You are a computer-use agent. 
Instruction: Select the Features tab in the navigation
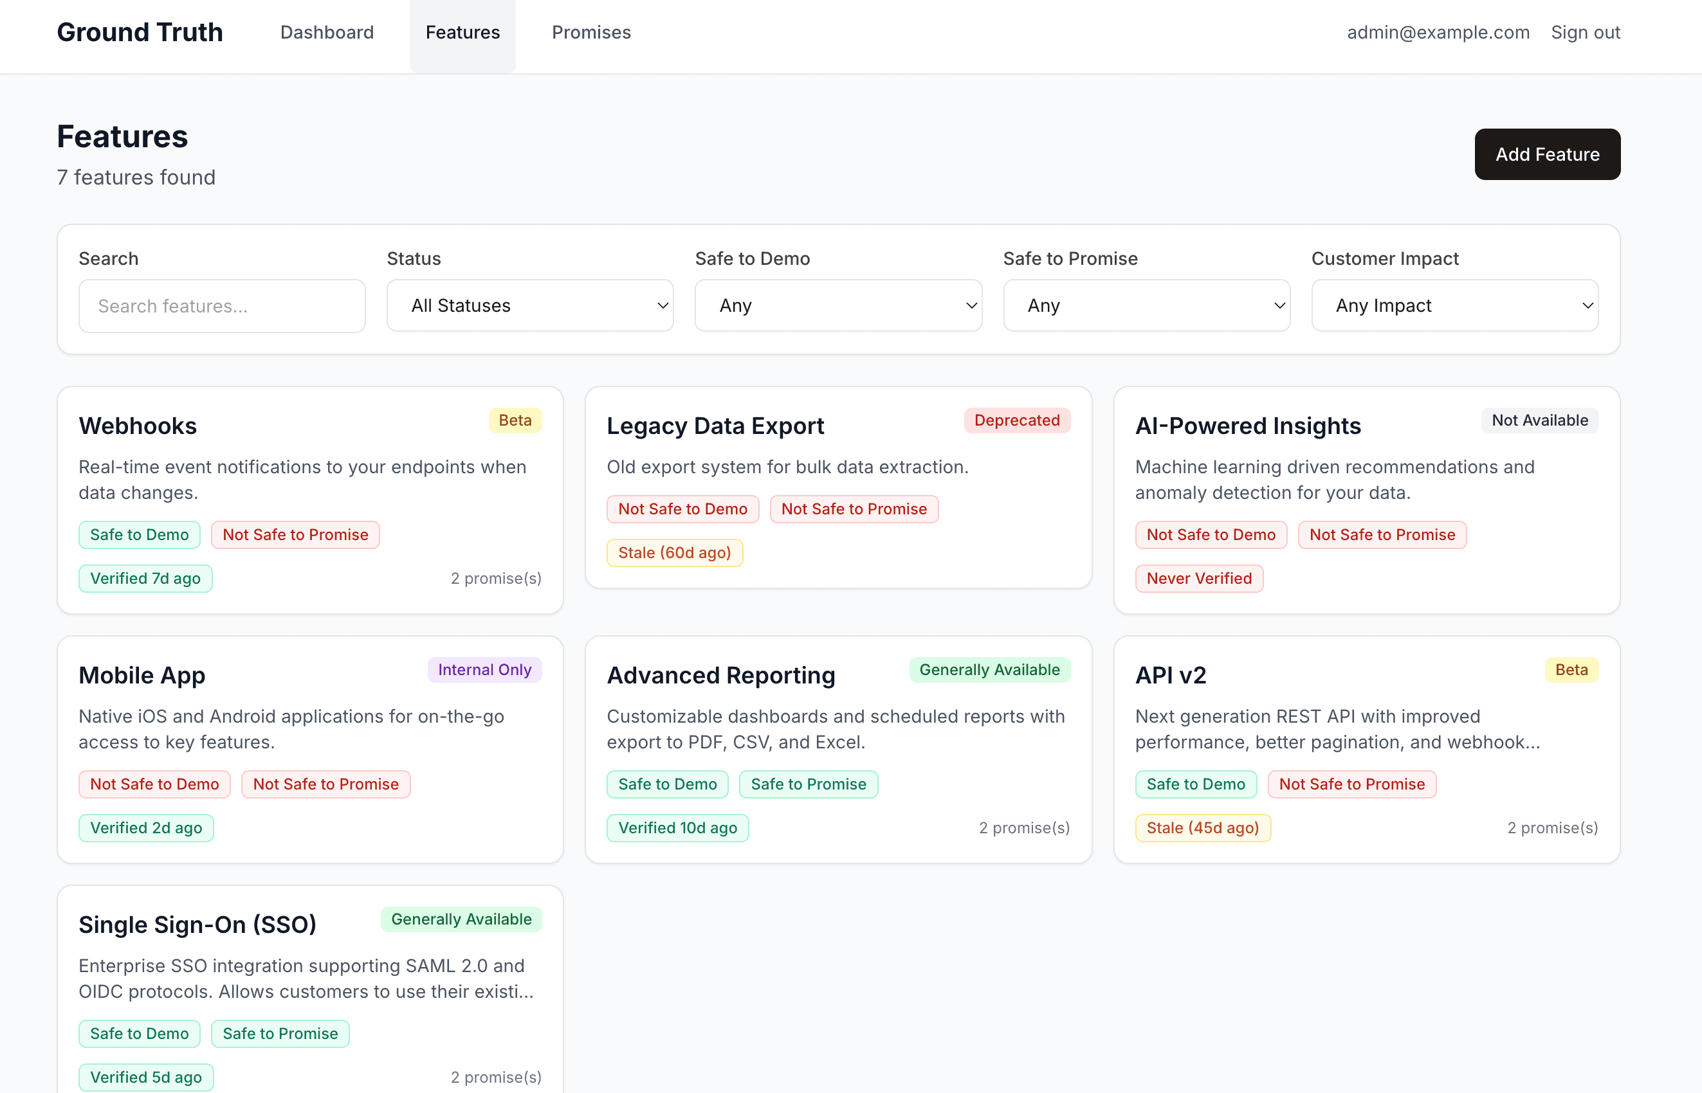click(x=462, y=32)
